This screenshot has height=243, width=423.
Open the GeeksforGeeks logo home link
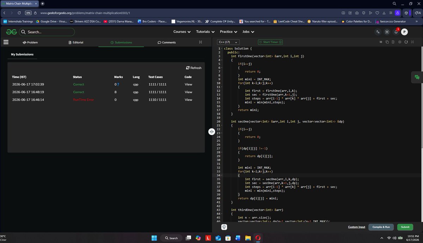11,32
